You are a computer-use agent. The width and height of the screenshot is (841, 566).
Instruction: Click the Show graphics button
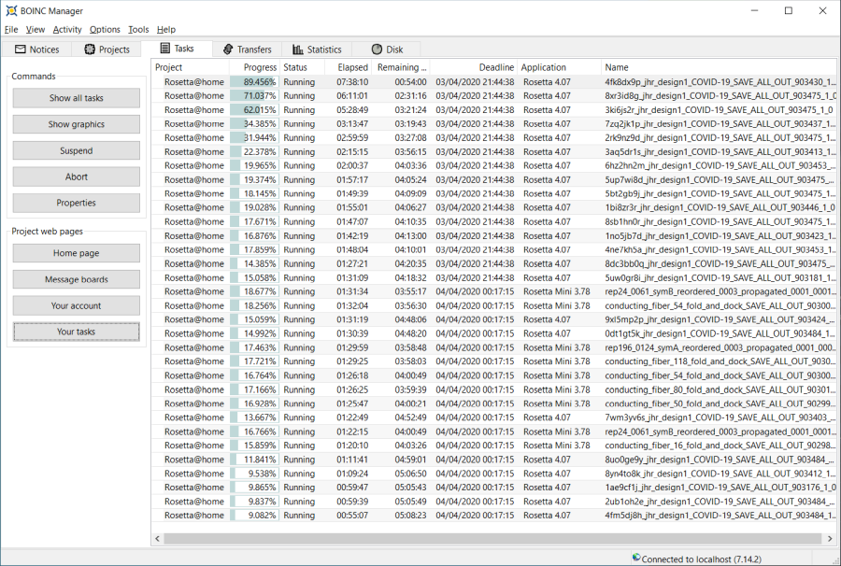tap(77, 124)
